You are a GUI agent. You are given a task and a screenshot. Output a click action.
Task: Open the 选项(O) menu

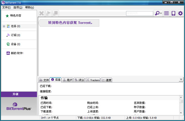tap(18, 7)
